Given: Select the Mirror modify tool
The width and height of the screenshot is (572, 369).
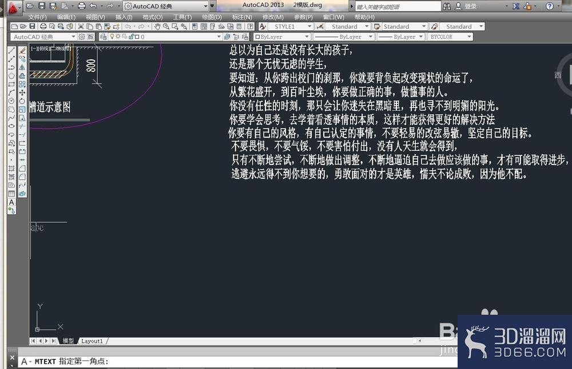Looking at the screenshot, I should (x=22, y=67).
